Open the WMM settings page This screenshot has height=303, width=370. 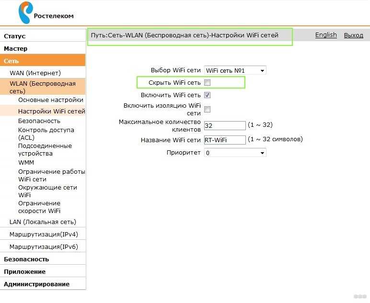(x=26, y=162)
